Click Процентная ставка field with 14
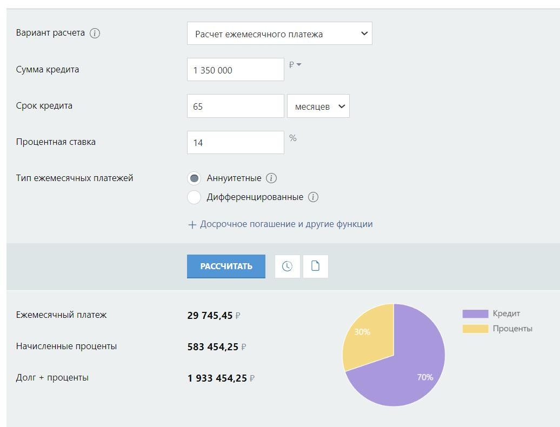This screenshot has width=560, height=427. tap(235, 143)
